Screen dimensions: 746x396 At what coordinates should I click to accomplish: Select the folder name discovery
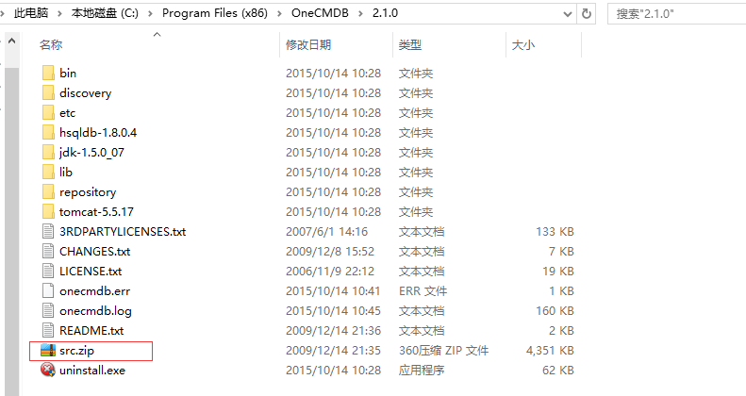85,92
